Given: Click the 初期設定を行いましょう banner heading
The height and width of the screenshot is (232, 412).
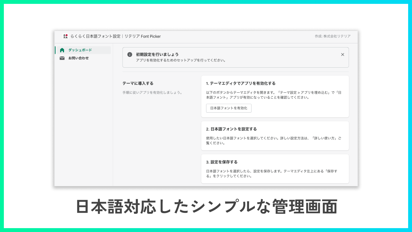Looking at the screenshot, I should tap(157, 54).
